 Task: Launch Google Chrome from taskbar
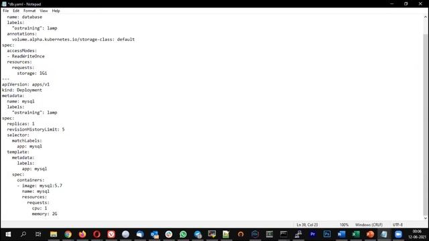click(68, 234)
